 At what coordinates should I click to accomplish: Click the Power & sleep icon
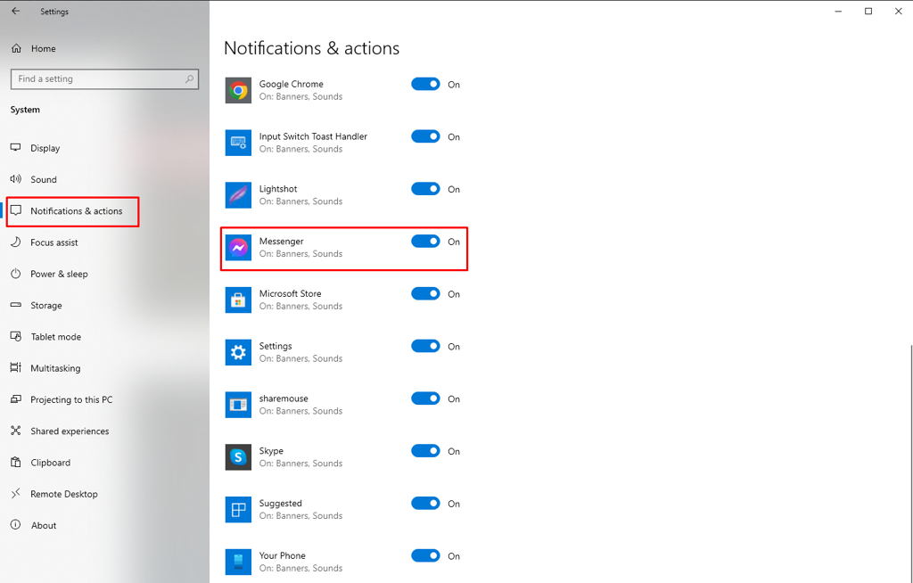pos(16,273)
